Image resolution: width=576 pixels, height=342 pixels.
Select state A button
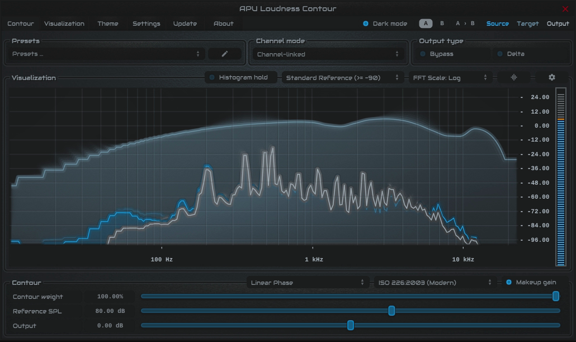click(426, 23)
